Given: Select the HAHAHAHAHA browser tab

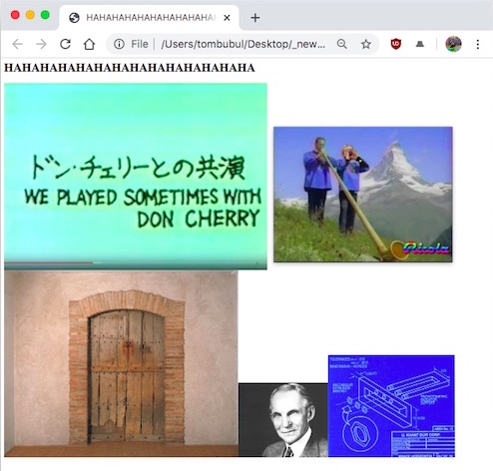Looking at the screenshot, I should 150,18.
